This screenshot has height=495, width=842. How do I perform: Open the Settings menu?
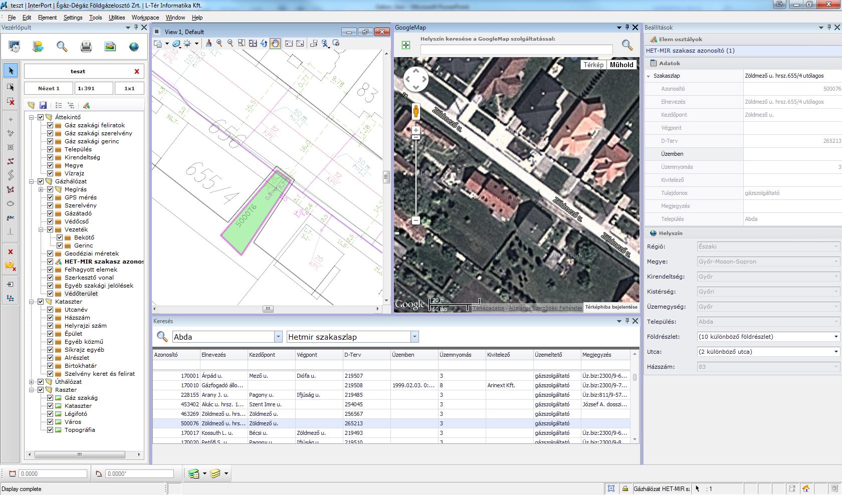point(73,18)
